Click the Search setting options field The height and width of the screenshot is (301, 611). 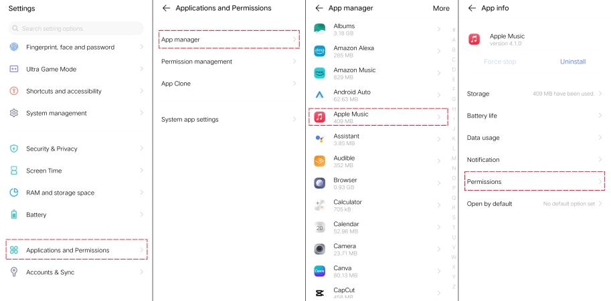pos(76,28)
